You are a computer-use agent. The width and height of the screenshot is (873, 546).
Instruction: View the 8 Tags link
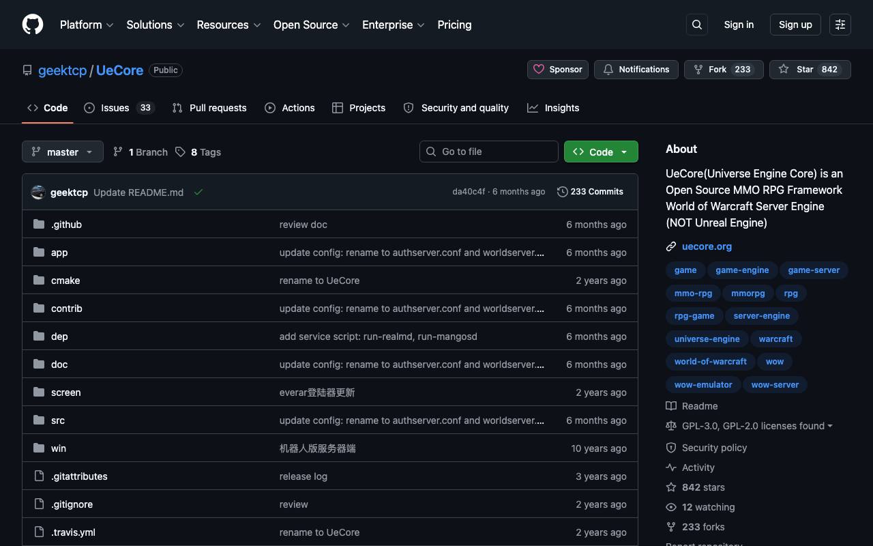pyautogui.click(x=198, y=152)
